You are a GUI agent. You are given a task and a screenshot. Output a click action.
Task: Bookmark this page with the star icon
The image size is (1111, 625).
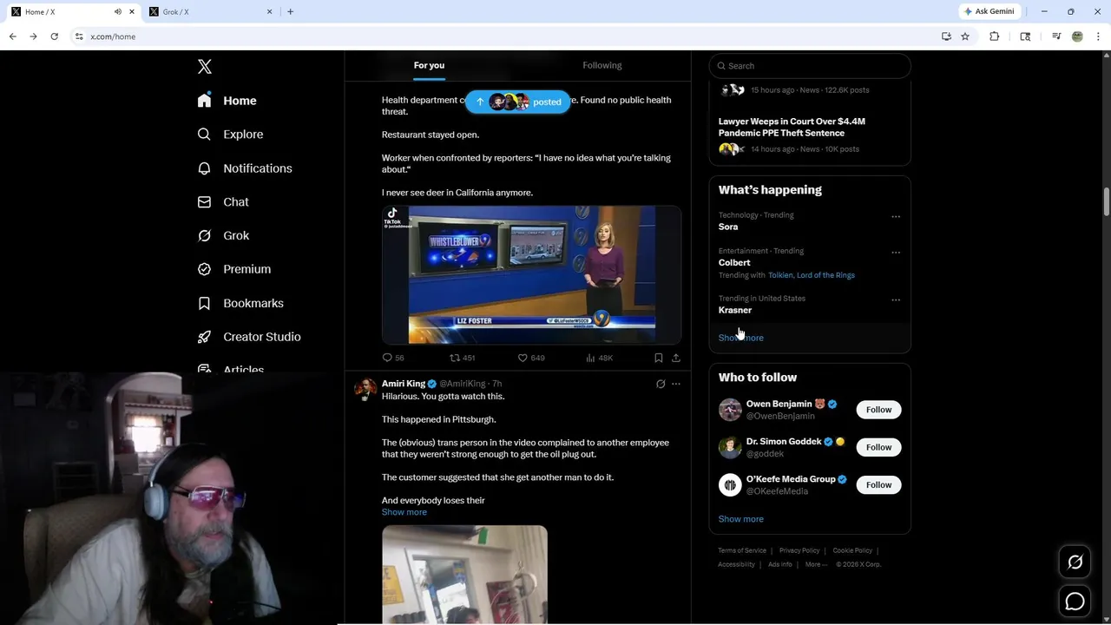tap(965, 36)
